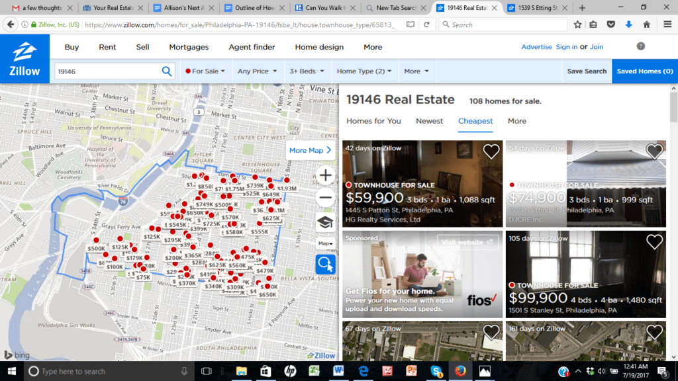Image resolution: width=678 pixels, height=381 pixels.
Task: Click the Sign in link
Action: click(567, 47)
